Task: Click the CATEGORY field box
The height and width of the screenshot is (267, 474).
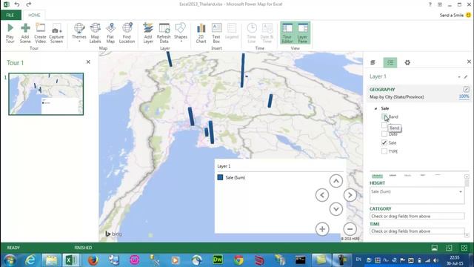Action: coord(417,216)
